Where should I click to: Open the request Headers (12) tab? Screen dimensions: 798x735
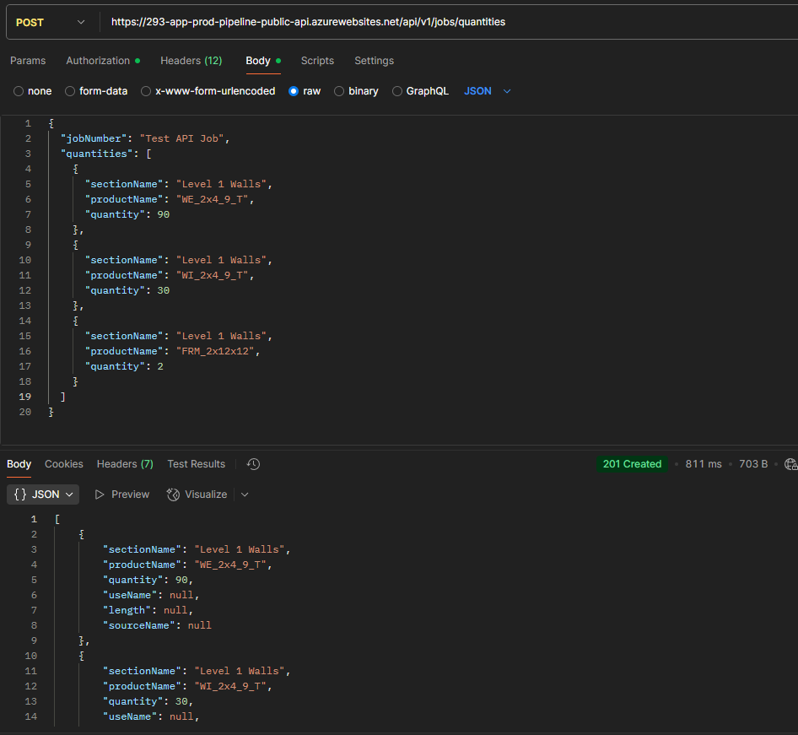tap(191, 61)
